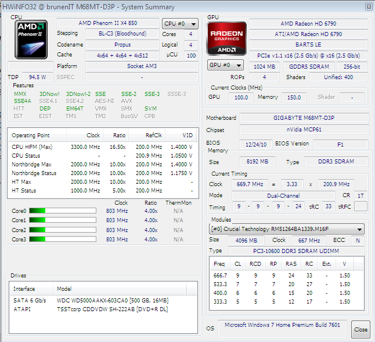Image resolution: width=375 pixels, height=342 pixels.
Task: Click the Model column header in Drives
Action: [x=120, y=289]
